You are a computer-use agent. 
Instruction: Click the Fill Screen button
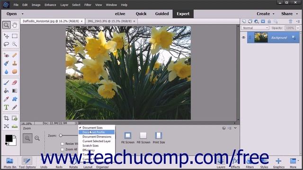[143, 138]
